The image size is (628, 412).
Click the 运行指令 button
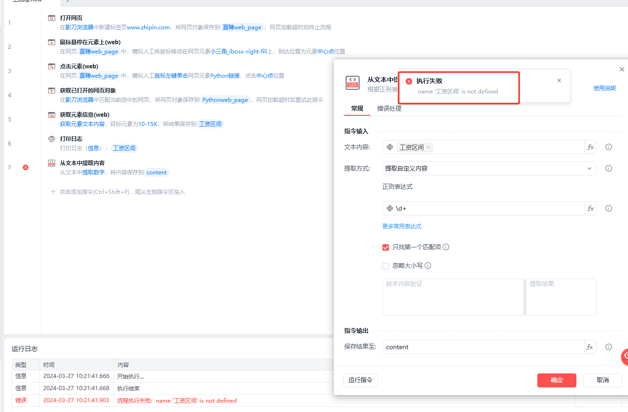[x=361, y=380]
